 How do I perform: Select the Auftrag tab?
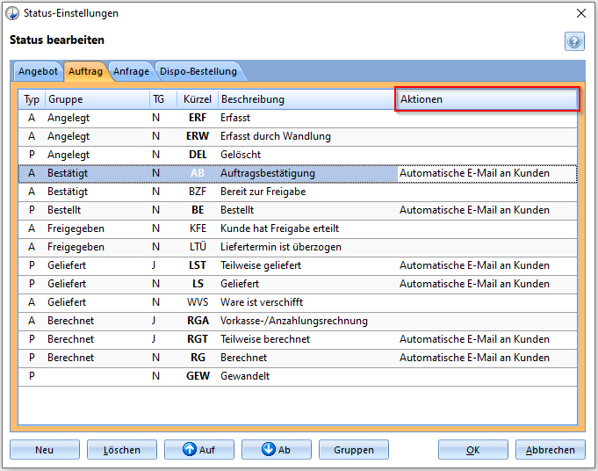pos(85,71)
